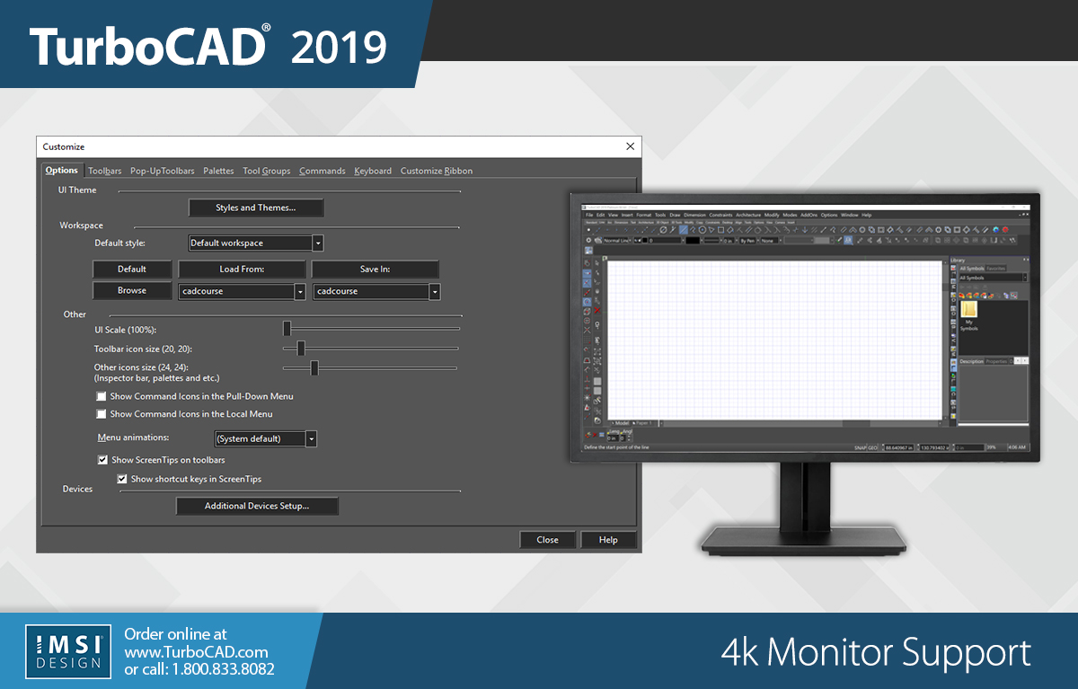Open the Architecture menu on the monitor
The height and width of the screenshot is (689, 1078).
[x=748, y=216]
